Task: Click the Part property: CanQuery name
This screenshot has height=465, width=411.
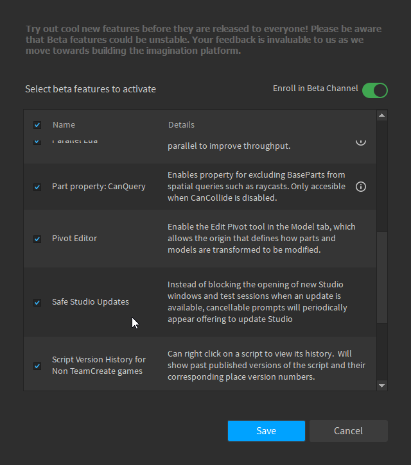Action: point(99,187)
